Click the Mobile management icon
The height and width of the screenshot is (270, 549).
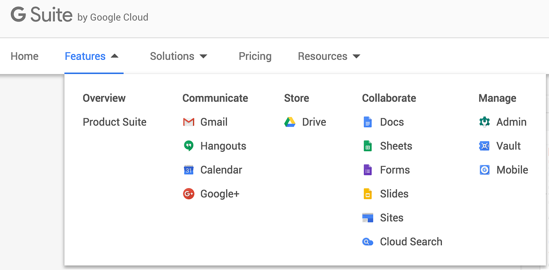point(484,170)
